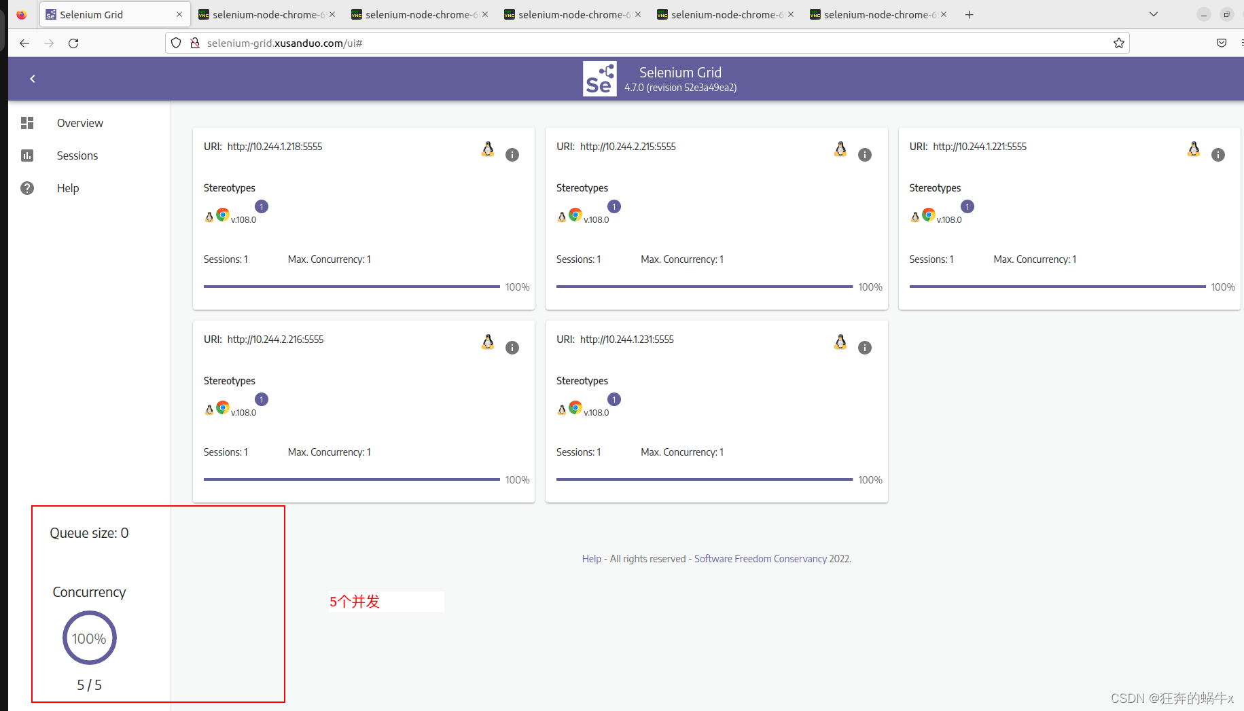
Task: Click the stereotype count badge on node 10.244.1.221
Action: [967, 206]
